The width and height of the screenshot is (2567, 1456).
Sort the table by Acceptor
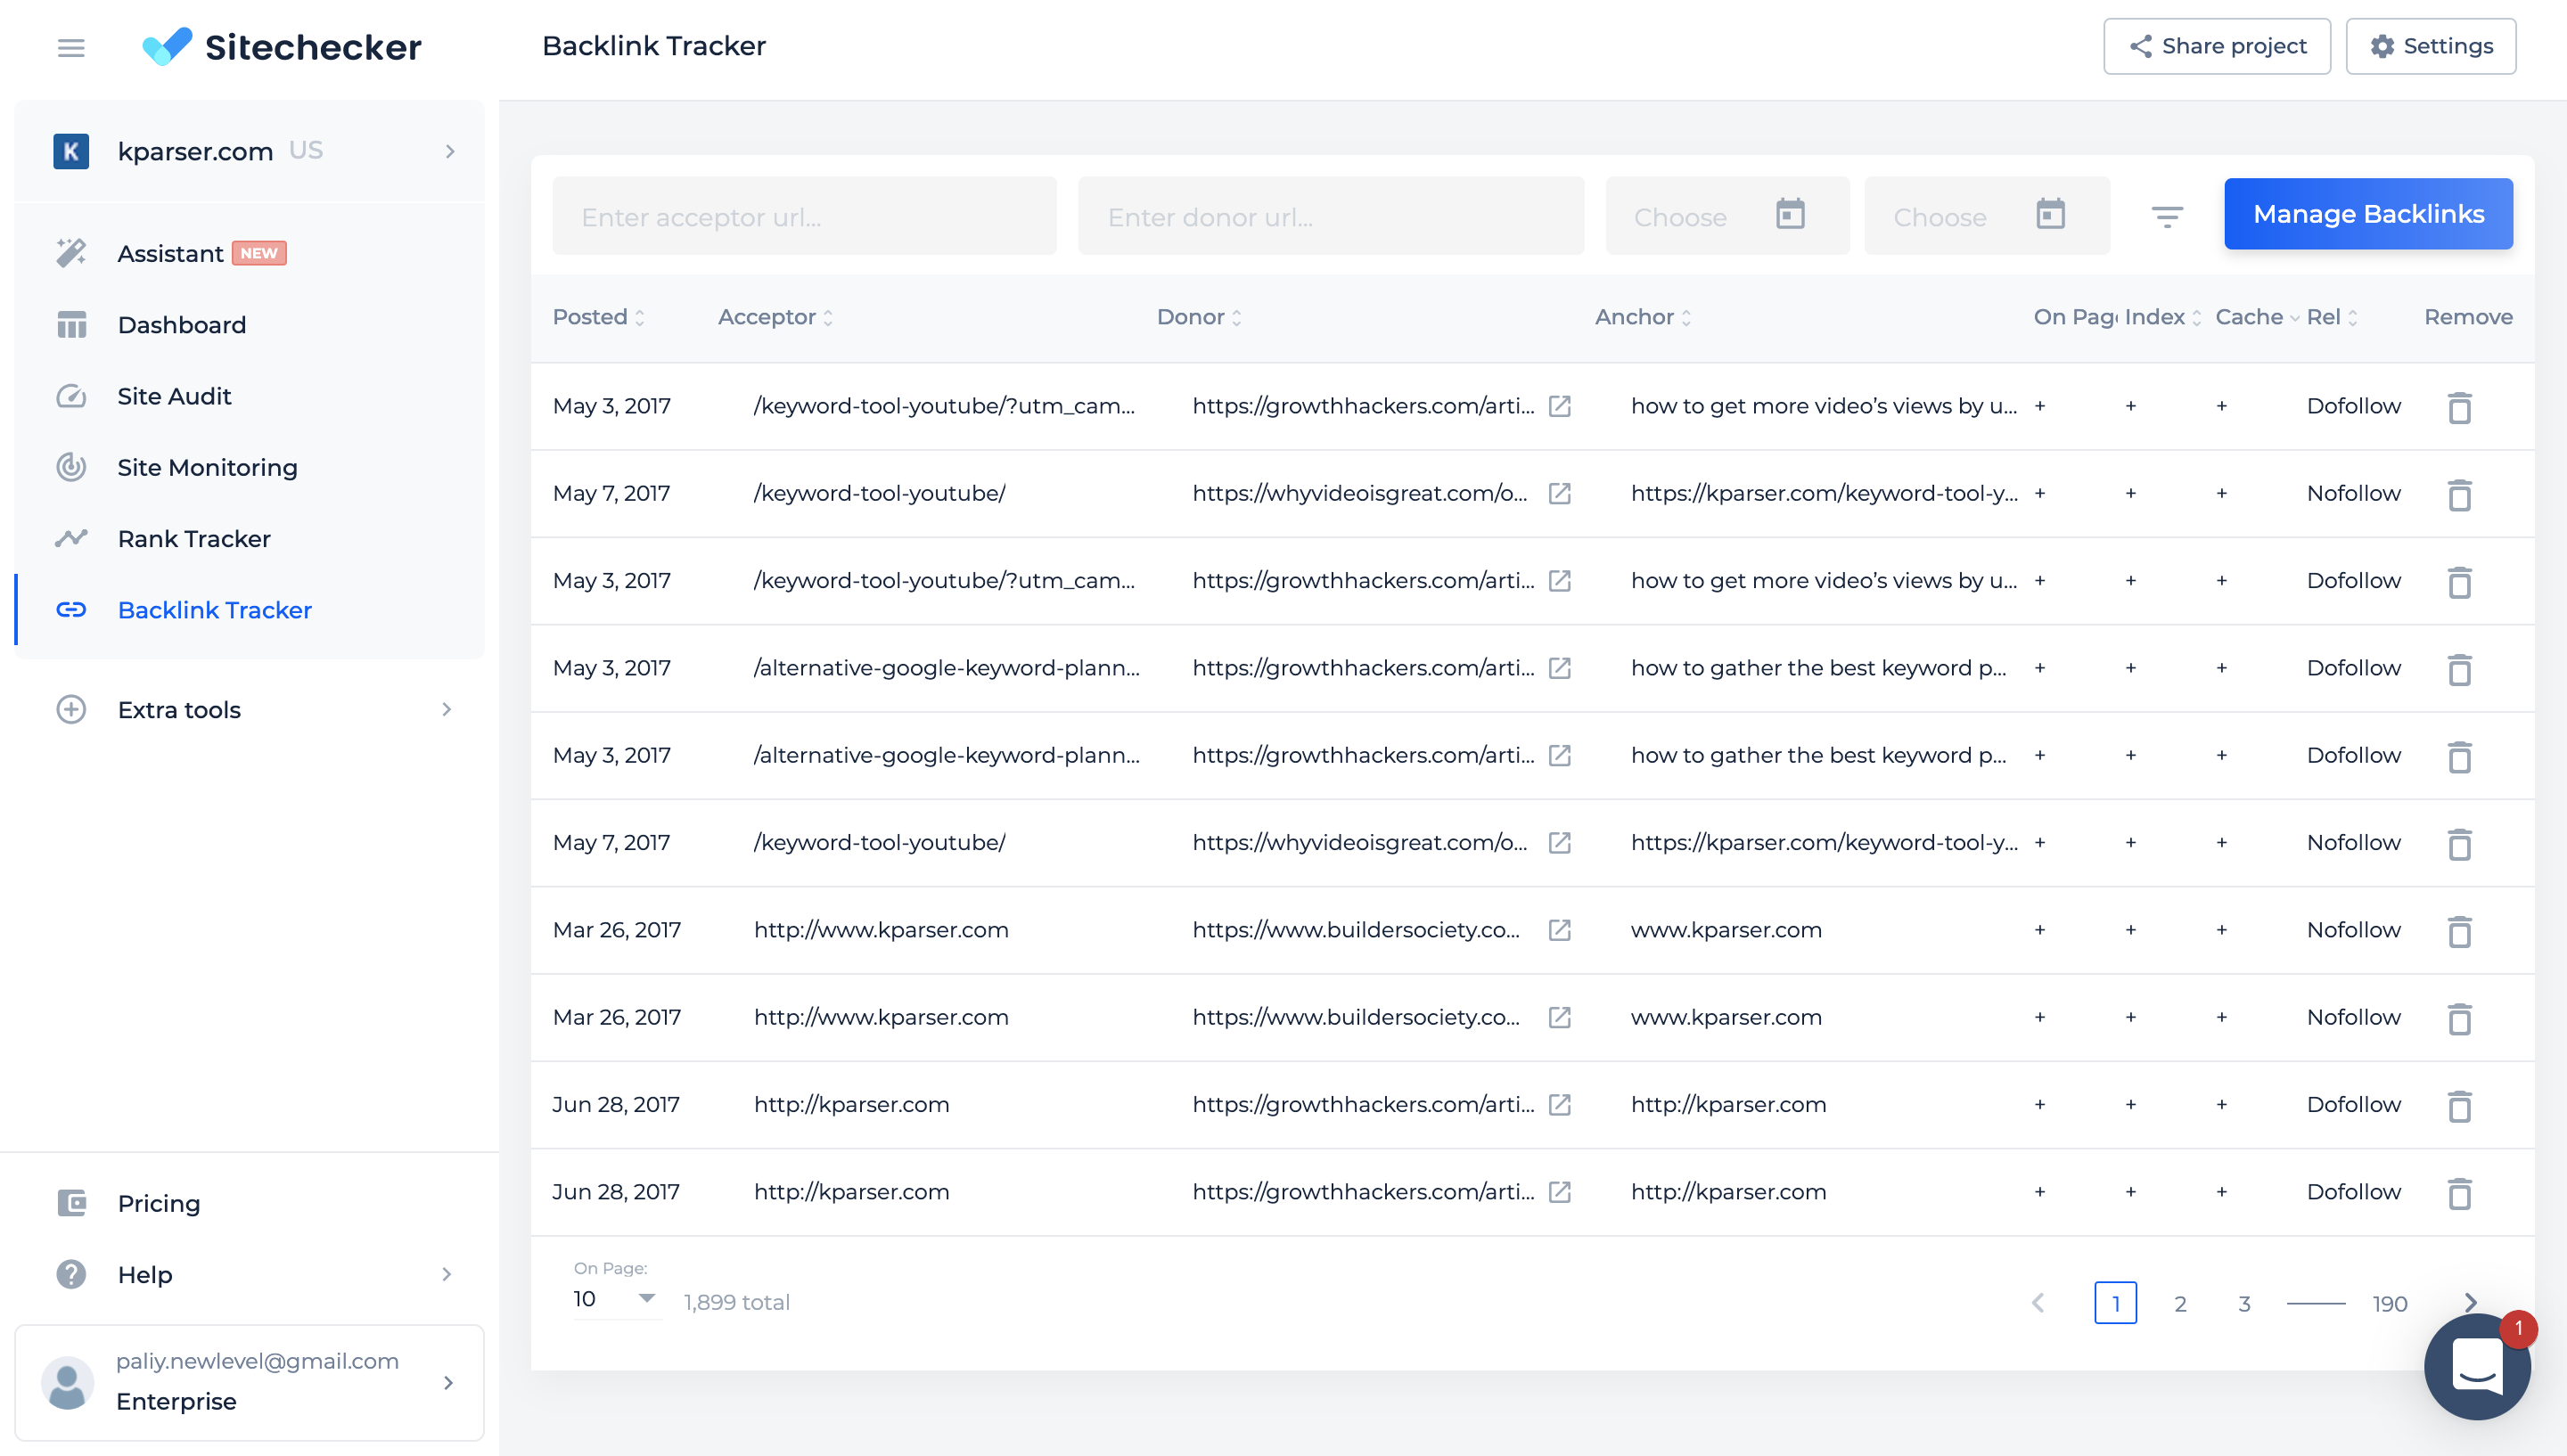click(x=775, y=317)
